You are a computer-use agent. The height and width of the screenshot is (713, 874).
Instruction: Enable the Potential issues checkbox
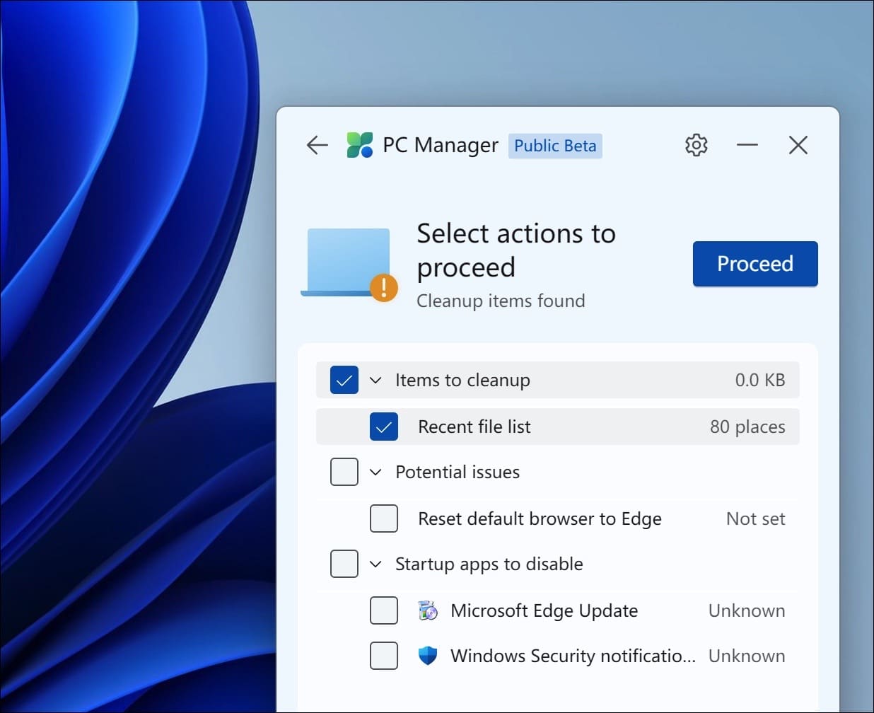(344, 472)
